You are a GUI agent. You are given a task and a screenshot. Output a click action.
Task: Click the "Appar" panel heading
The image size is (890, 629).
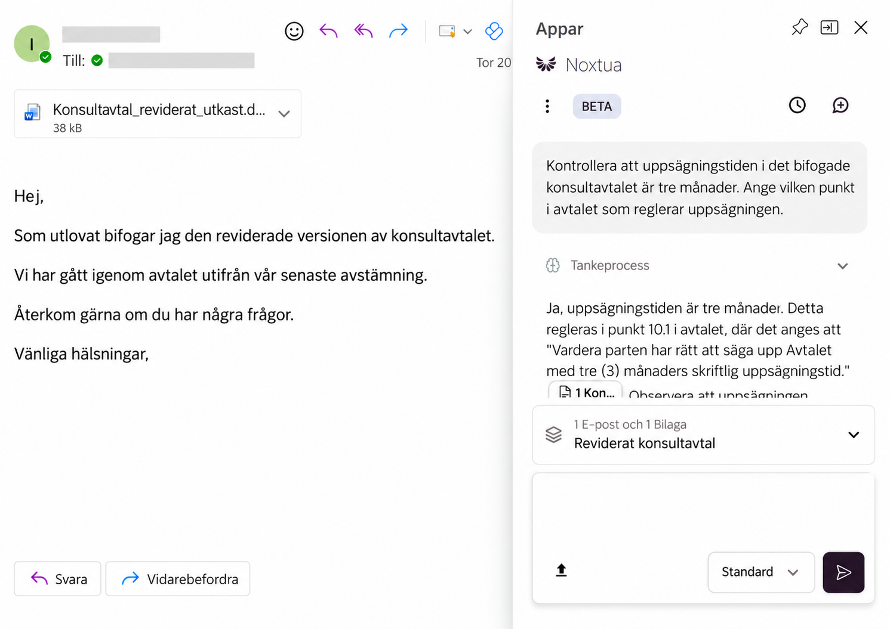[559, 29]
